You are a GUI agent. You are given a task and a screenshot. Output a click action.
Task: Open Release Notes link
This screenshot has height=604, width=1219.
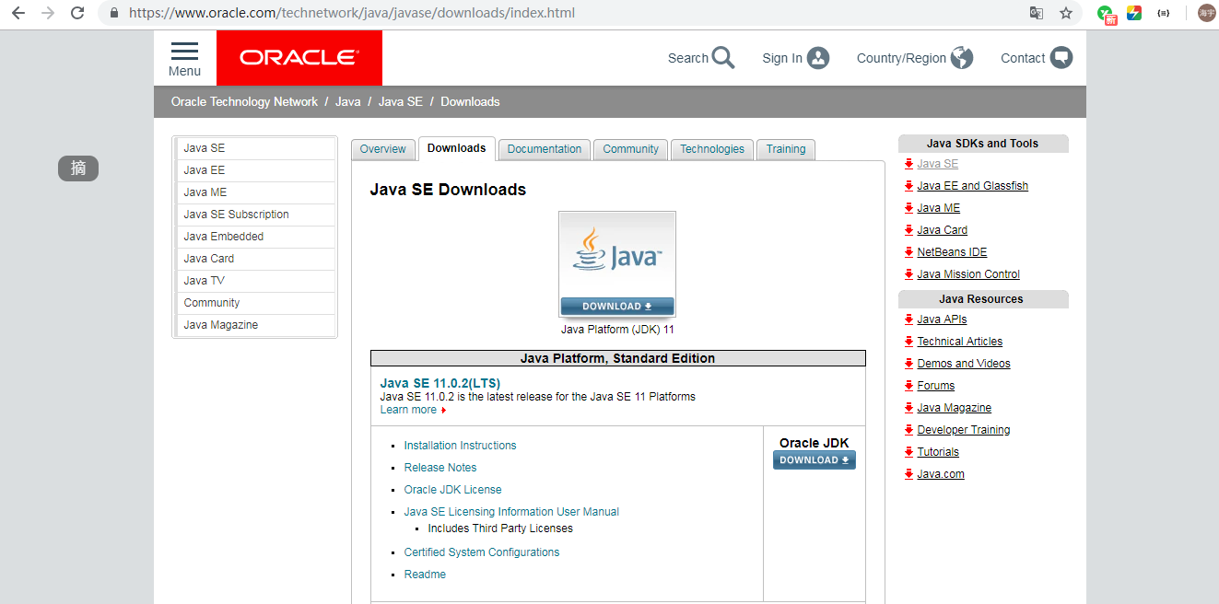(440, 468)
